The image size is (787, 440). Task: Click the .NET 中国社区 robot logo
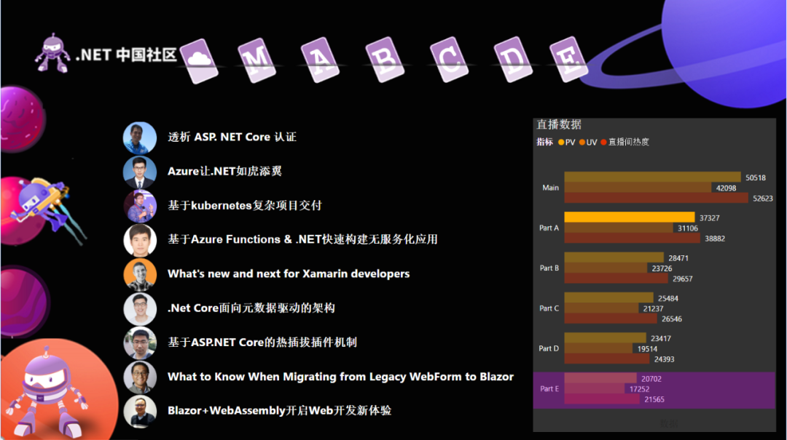(52, 53)
